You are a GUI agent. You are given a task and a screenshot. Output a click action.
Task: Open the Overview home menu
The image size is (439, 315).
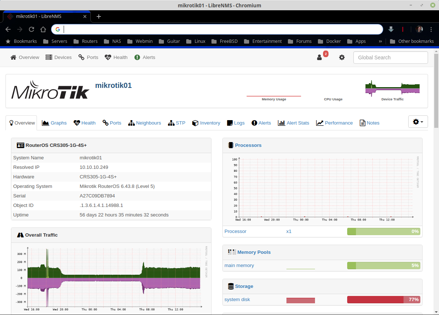[x=25, y=57]
